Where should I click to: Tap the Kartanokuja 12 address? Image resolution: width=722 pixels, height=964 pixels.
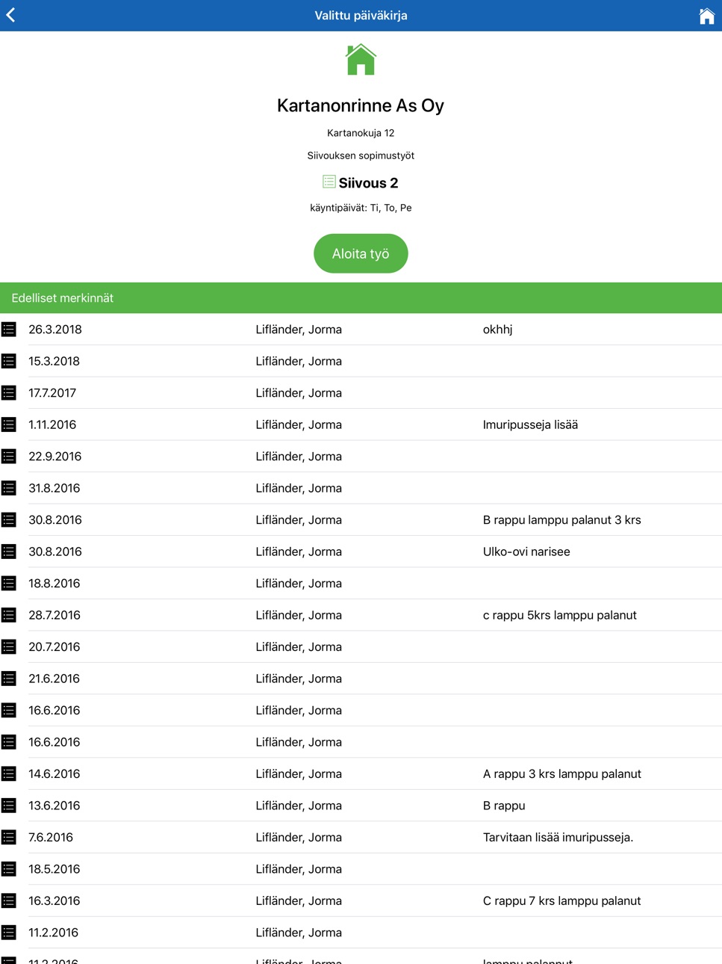point(361,133)
